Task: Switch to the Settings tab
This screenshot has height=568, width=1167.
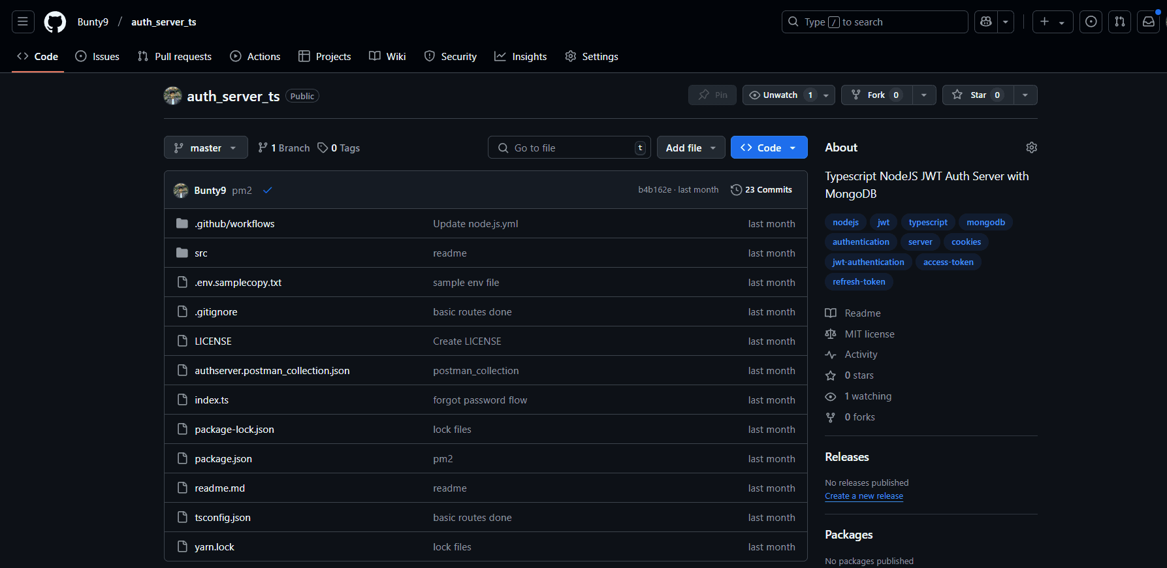Action: [592, 57]
